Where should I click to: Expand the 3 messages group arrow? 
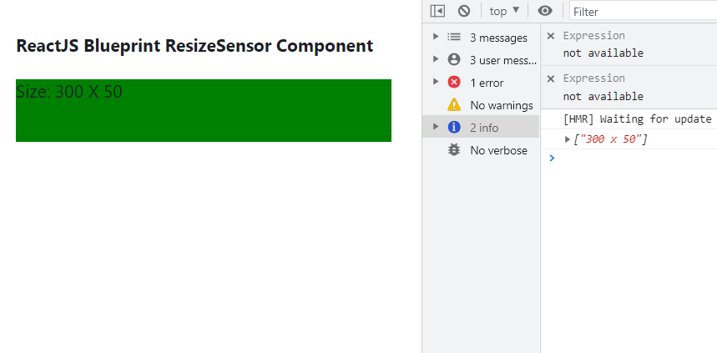point(436,38)
